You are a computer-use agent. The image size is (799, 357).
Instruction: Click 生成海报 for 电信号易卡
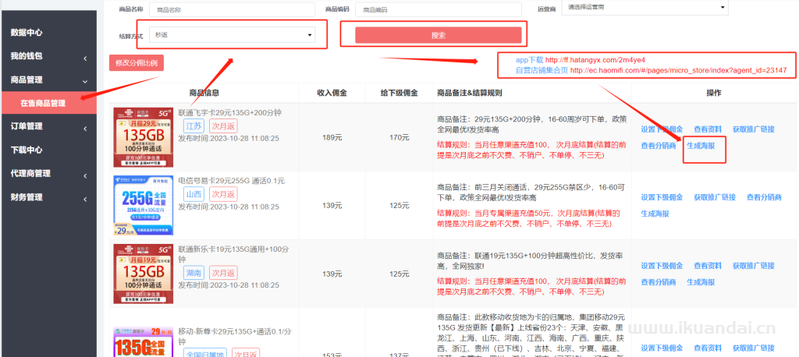click(x=655, y=214)
